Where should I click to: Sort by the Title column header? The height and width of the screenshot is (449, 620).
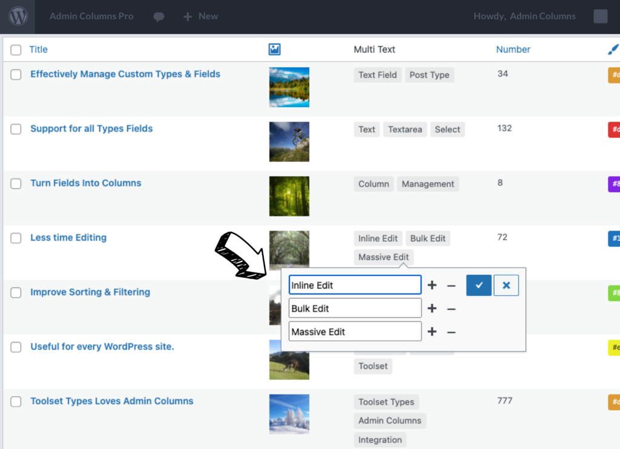(x=38, y=50)
